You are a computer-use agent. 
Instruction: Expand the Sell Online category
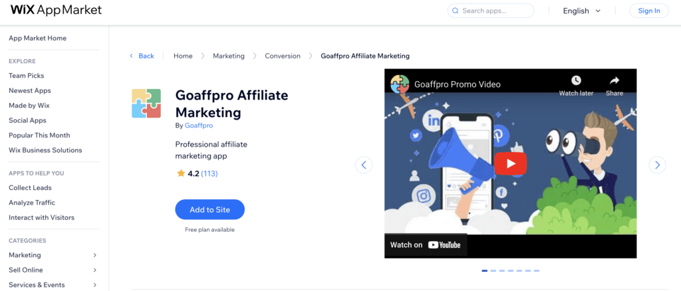pos(94,270)
